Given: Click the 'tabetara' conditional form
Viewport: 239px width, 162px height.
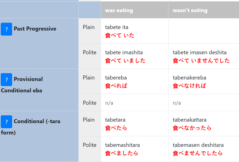Looking at the screenshot, I should (x=115, y=120).
